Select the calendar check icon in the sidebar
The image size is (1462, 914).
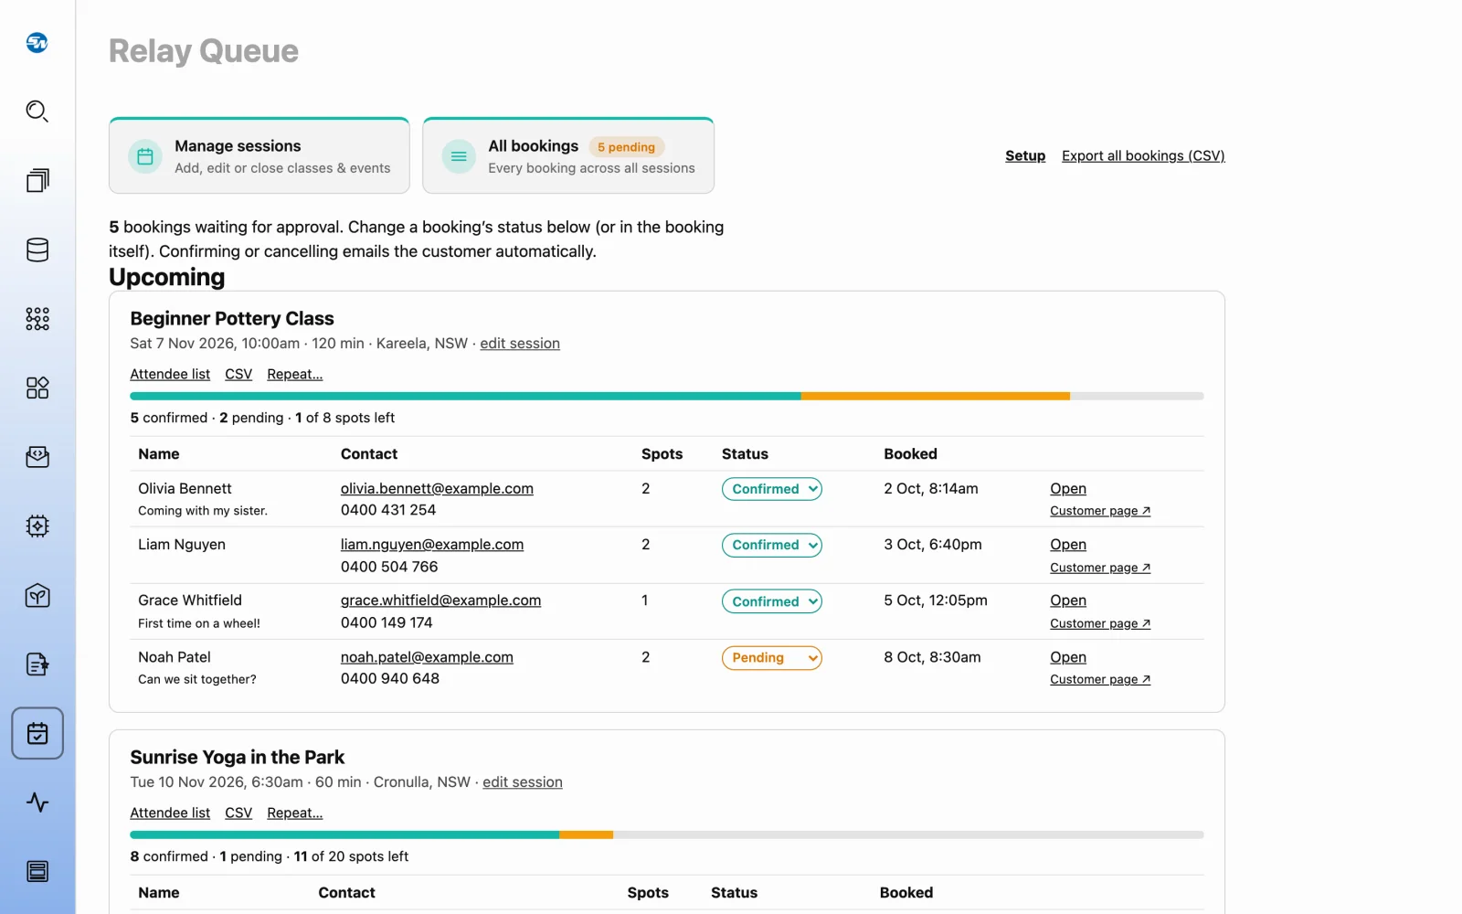point(37,733)
